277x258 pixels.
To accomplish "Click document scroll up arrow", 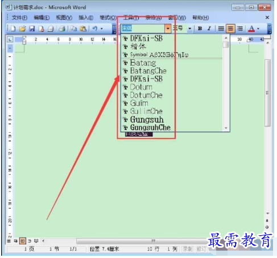I will (267, 43).
